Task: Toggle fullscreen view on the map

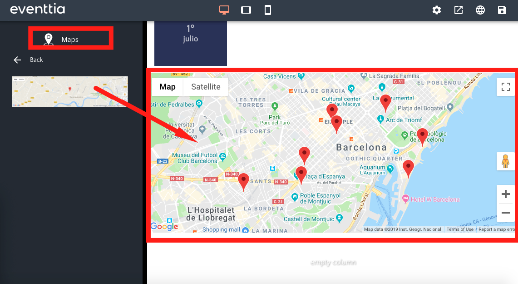Action: (x=505, y=87)
